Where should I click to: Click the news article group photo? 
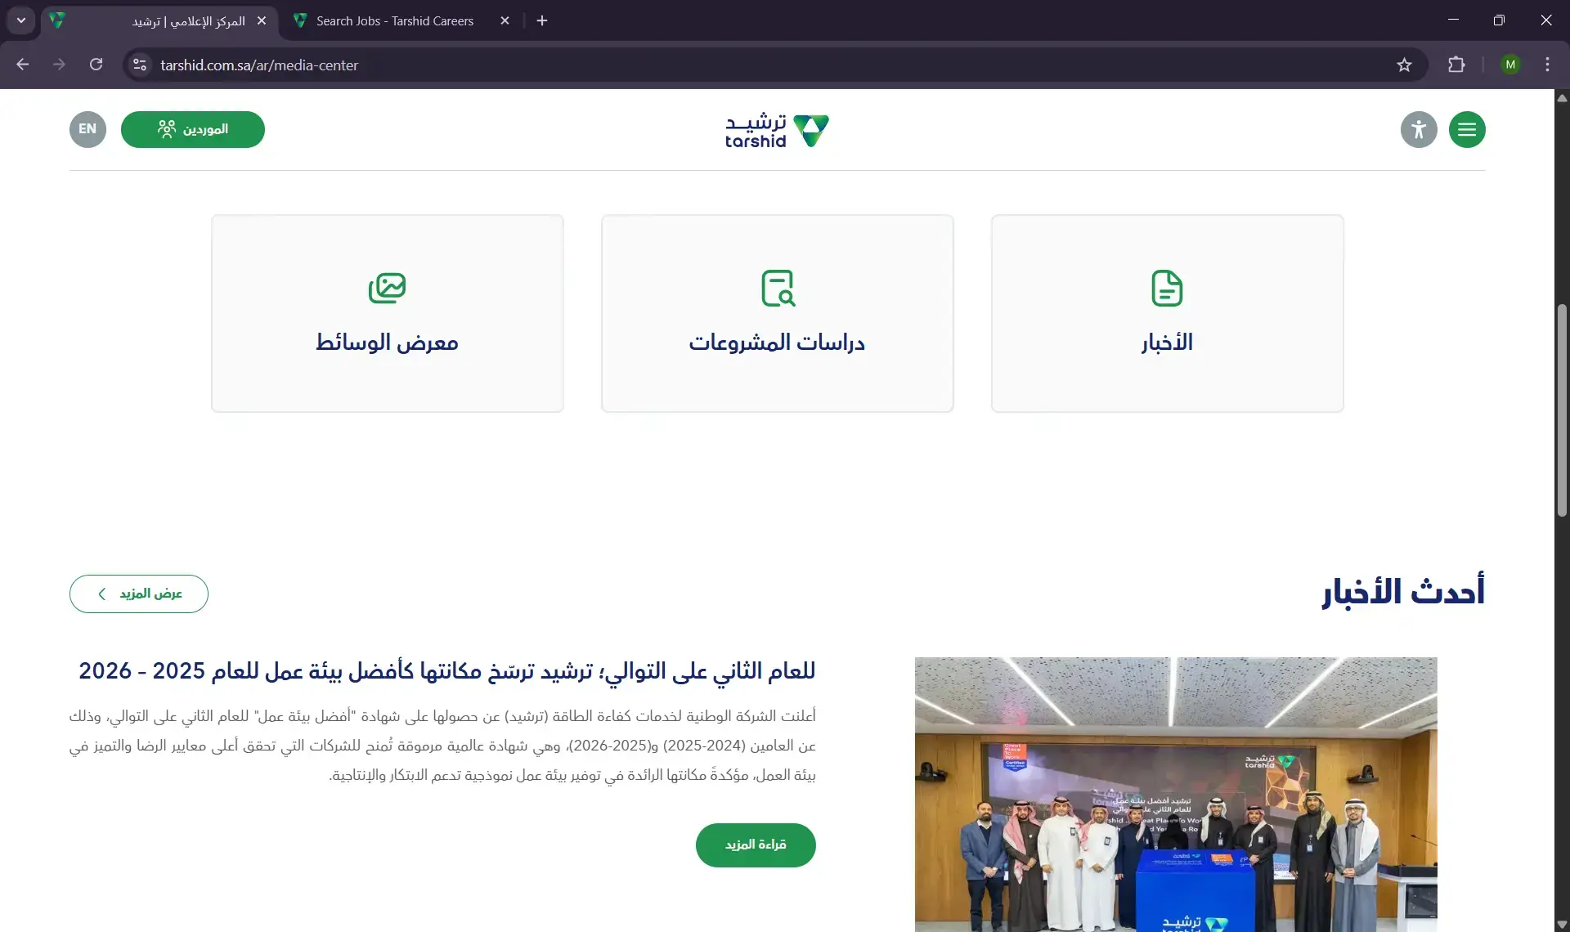tap(1175, 793)
